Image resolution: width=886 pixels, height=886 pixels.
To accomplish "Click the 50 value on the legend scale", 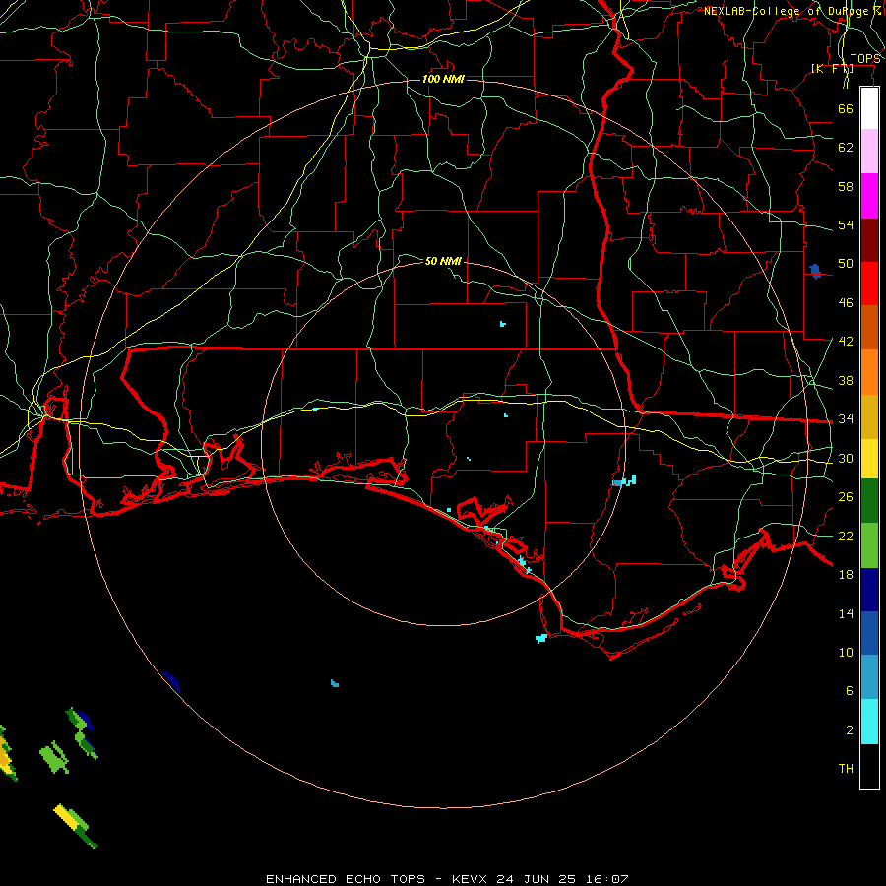I will pos(846,264).
